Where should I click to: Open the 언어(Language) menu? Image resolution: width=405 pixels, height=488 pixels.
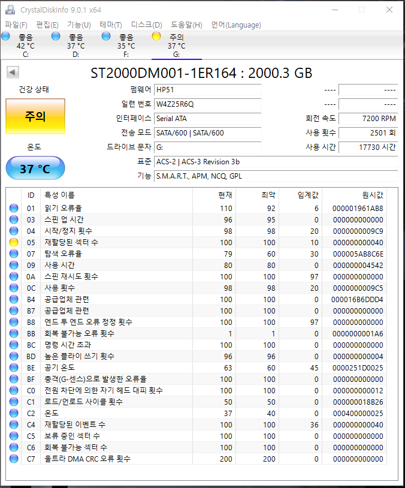click(236, 25)
